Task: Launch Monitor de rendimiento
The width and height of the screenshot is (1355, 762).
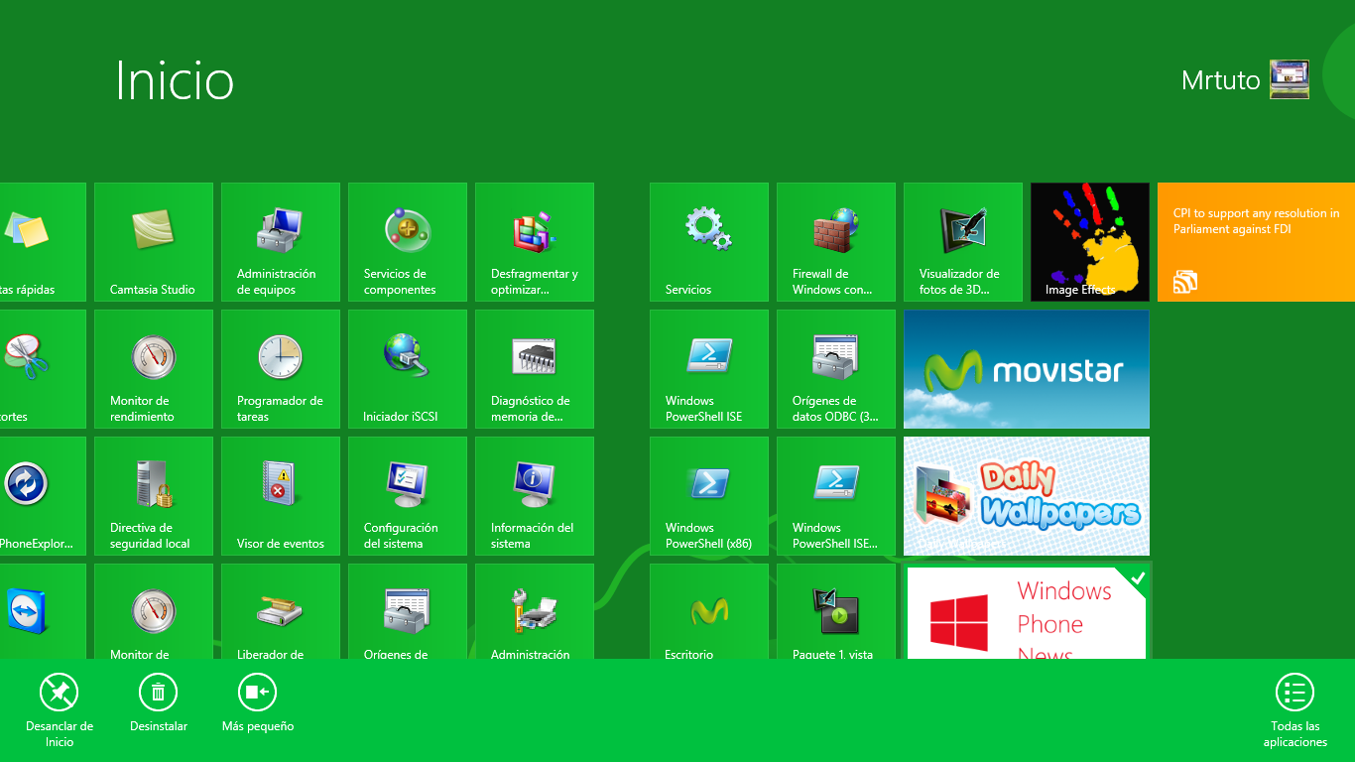Action: click(154, 369)
